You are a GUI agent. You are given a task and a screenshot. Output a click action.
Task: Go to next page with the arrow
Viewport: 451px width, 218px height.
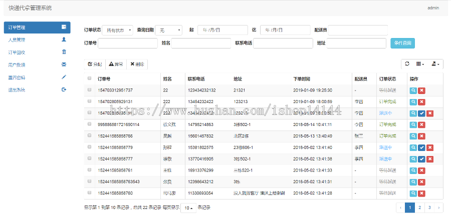coord(438,207)
